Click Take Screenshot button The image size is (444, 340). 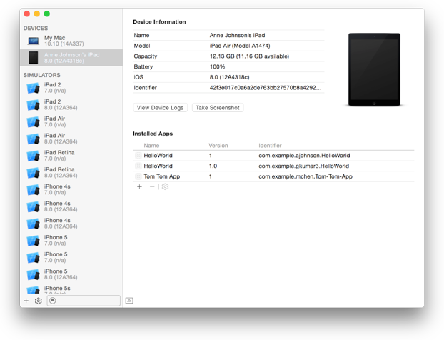(218, 108)
